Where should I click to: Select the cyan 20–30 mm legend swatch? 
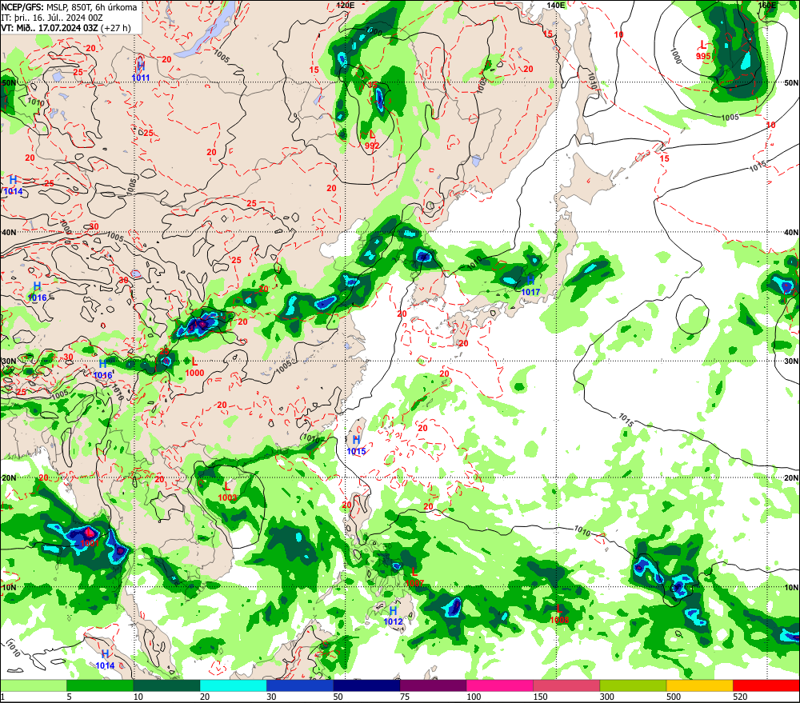coord(233,685)
